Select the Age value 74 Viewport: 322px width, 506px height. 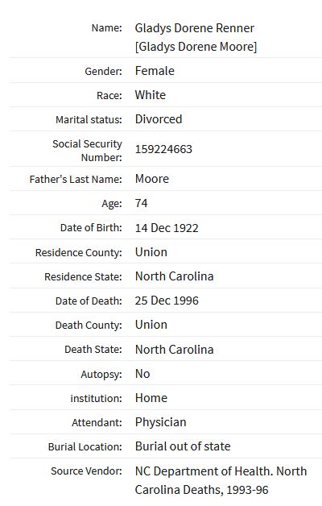[141, 203]
